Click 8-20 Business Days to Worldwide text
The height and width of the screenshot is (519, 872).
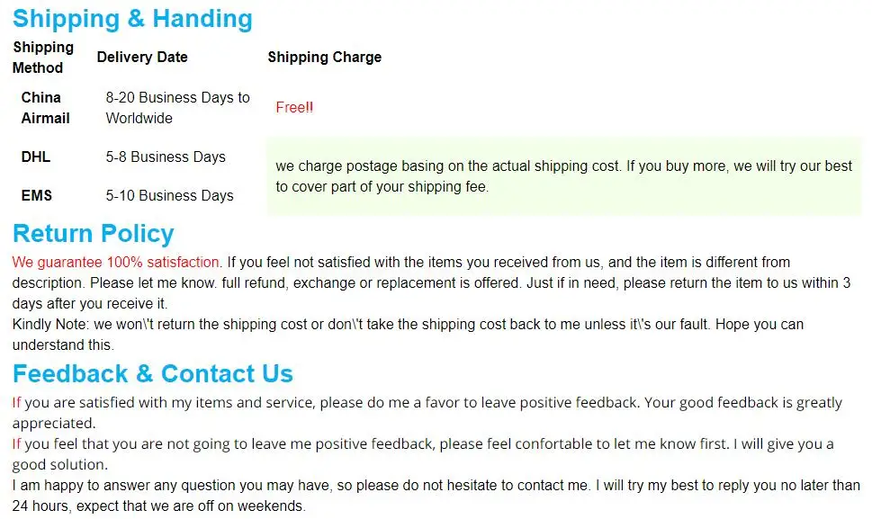[177, 108]
